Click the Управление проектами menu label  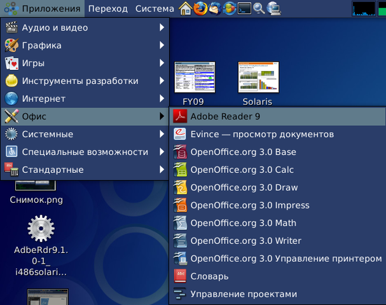244,294
